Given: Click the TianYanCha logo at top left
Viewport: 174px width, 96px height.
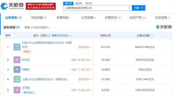Looking at the screenshot, I should point(12,6).
